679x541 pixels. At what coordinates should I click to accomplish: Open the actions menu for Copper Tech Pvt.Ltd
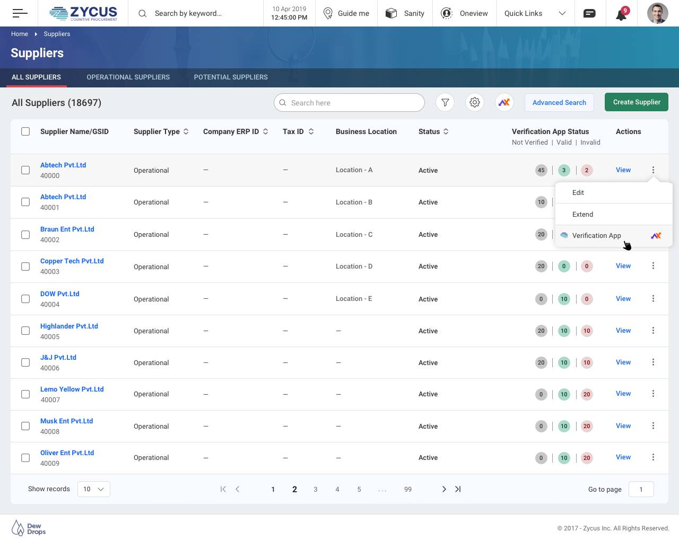coord(653,265)
